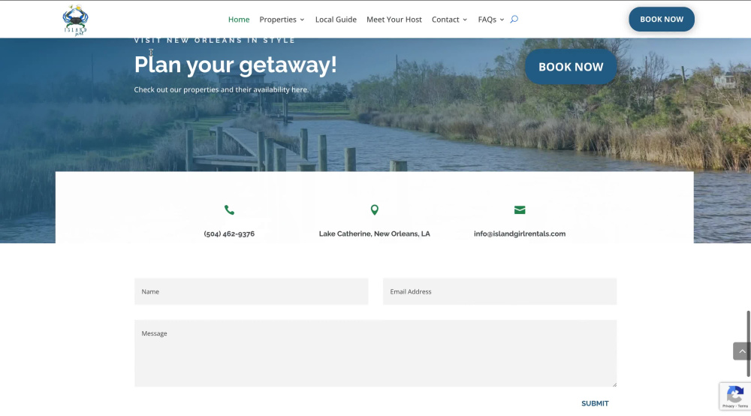Click the Island Girl crab logo
The height and width of the screenshot is (416, 751).
[75, 20]
